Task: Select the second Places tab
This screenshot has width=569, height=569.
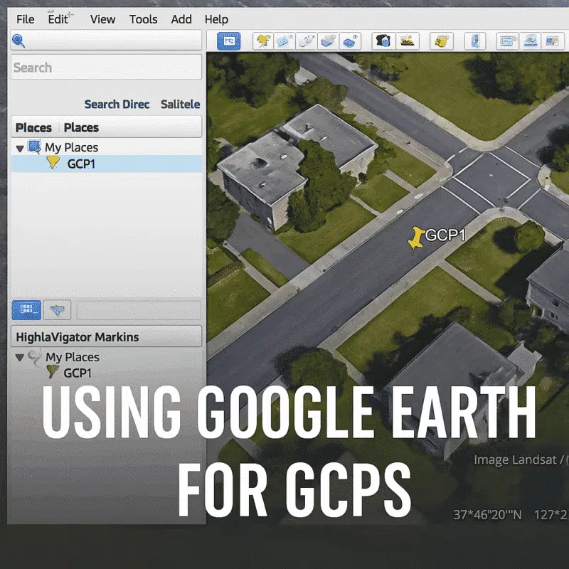Action: [x=81, y=128]
